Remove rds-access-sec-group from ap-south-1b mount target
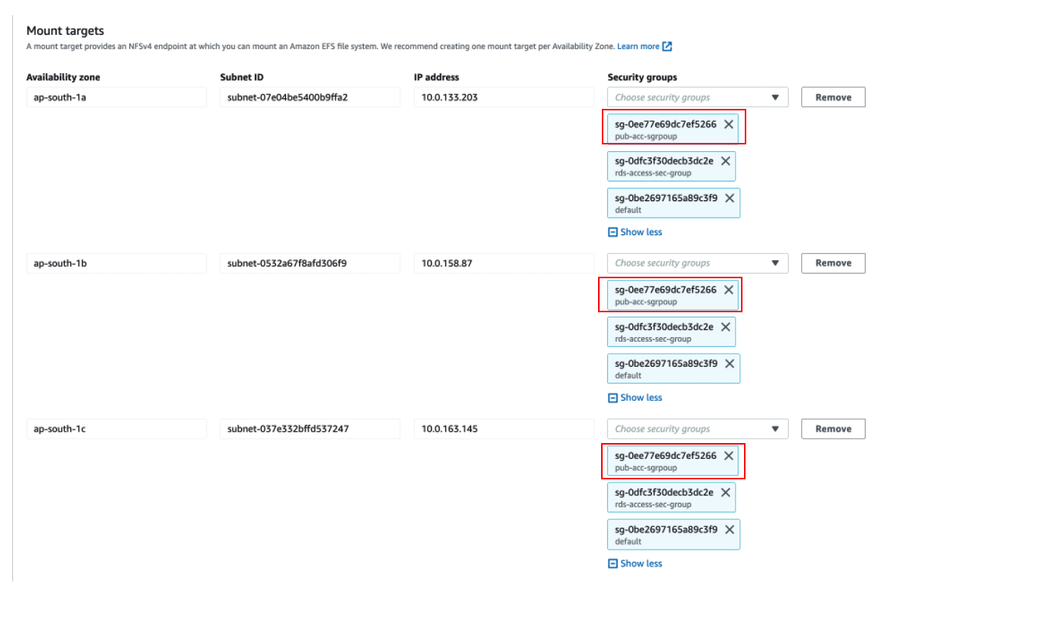Screen dimensions: 1054x620 (726, 327)
